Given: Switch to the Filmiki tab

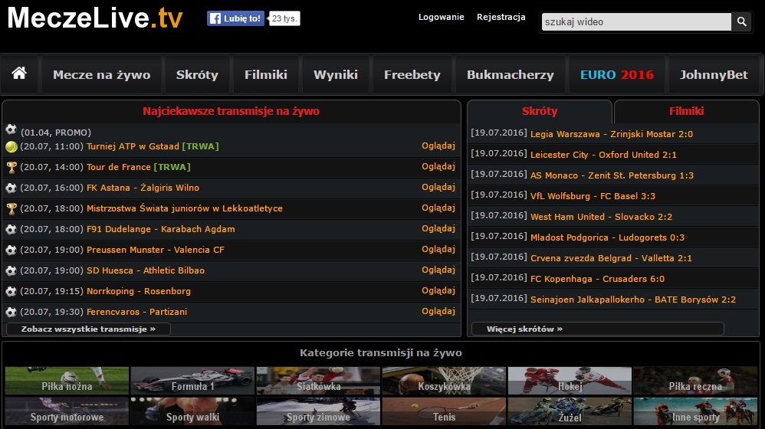Looking at the screenshot, I should [x=686, y=111].
